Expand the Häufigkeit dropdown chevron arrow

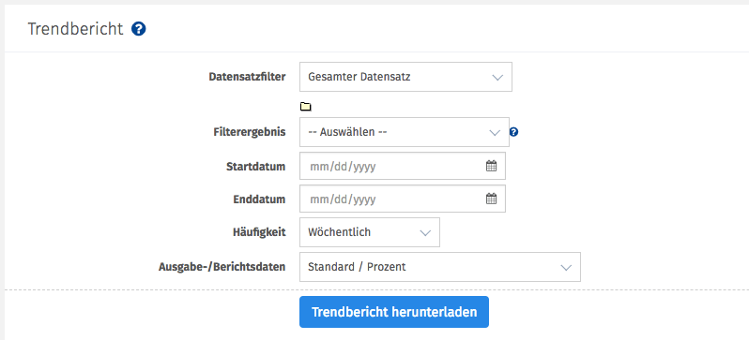coord(425,232)
